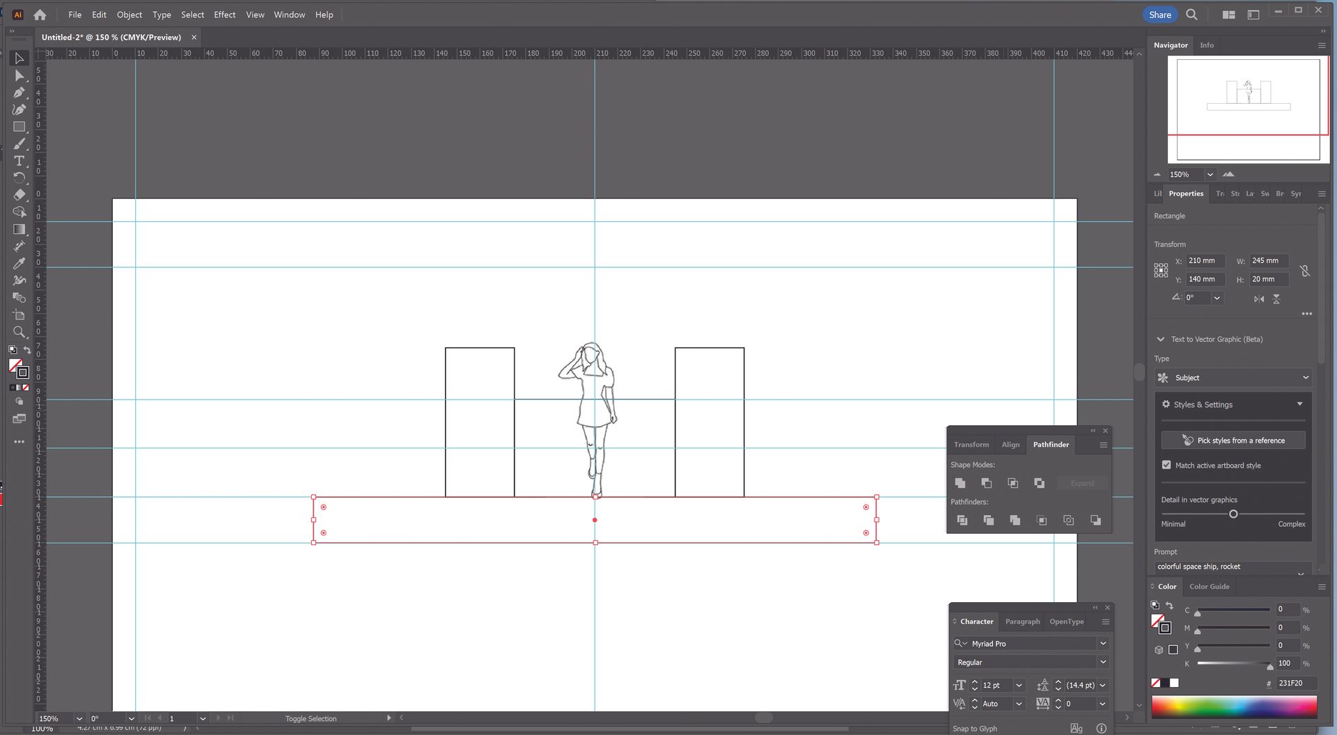This screenshot has width=1337, height=735.
Task: Uncheck Match active artboard style
Action: click(1166, 465)
